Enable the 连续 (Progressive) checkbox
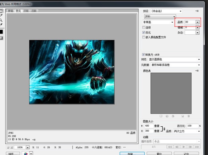Image resolution: width=208 pixels, height=155 pixels. point(144,27)
